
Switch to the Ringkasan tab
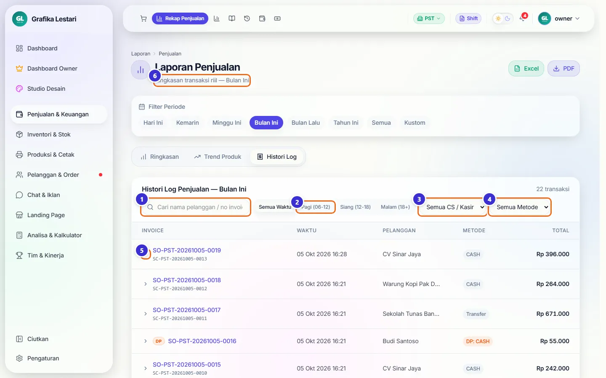(159, 157)
